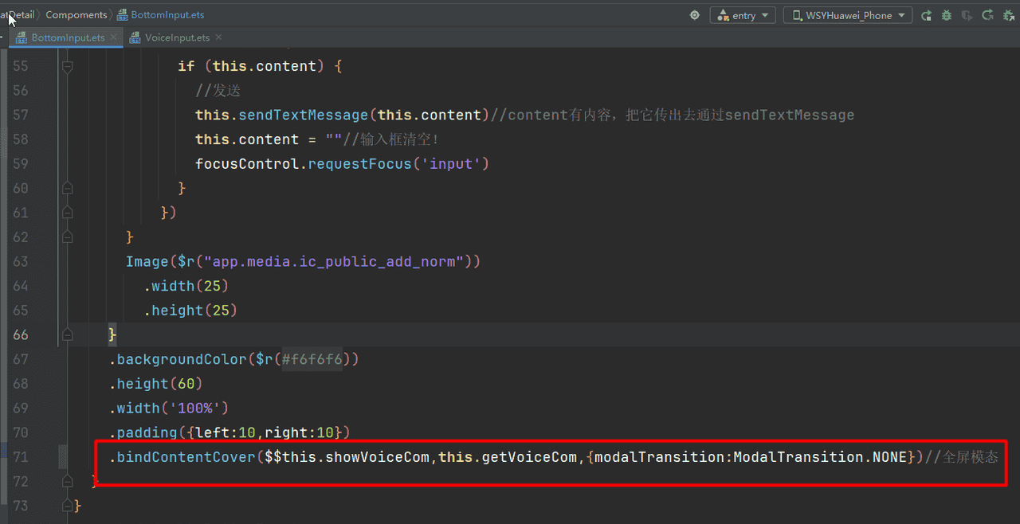Screen dimensions: 1020x524
Task: Close the VoiceInput.ets tab
Action: [x=218, y=37]
